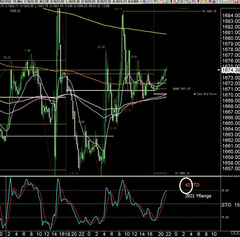This screenshot has width=240, height=237.
Task: Click the blue down-arrow box icon
Action: [x=182, y=2]
